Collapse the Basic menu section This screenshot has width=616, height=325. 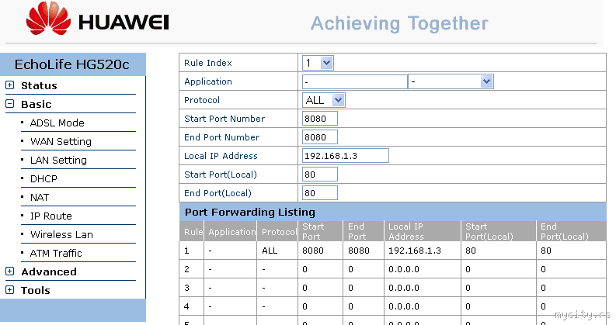point(10,104)
